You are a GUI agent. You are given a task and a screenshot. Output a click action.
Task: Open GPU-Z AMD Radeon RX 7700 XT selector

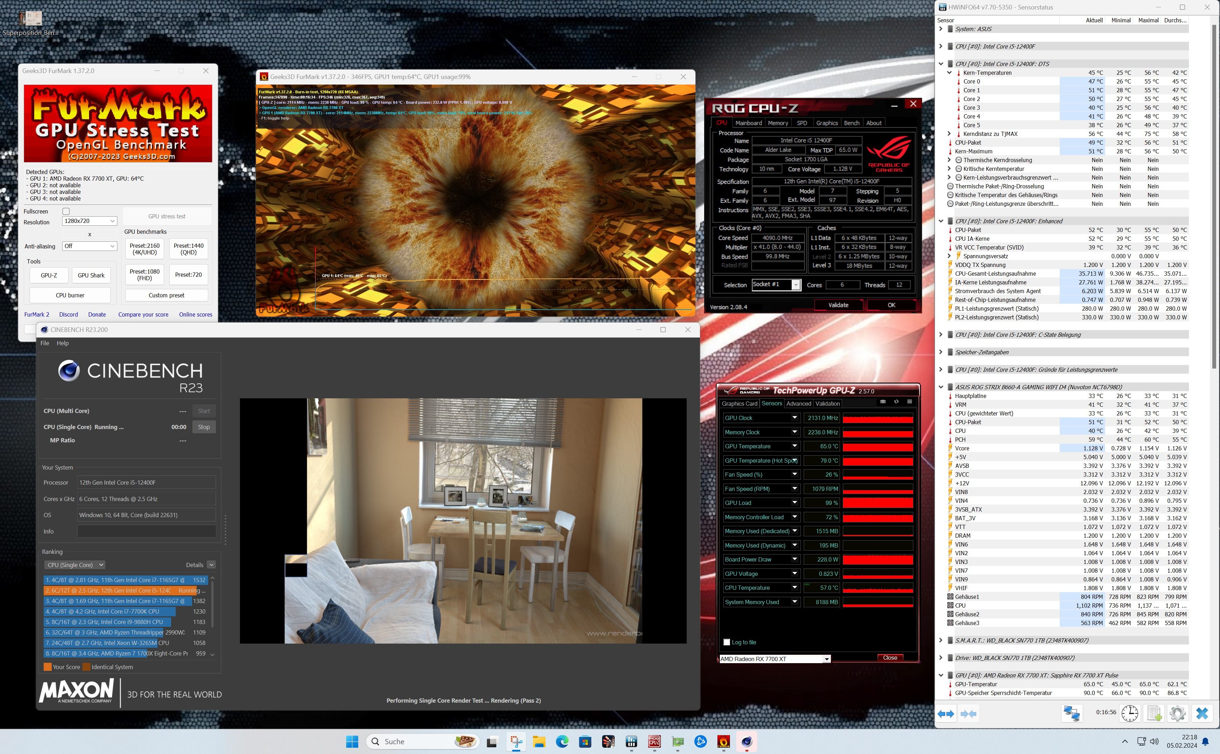click(775, 659)
